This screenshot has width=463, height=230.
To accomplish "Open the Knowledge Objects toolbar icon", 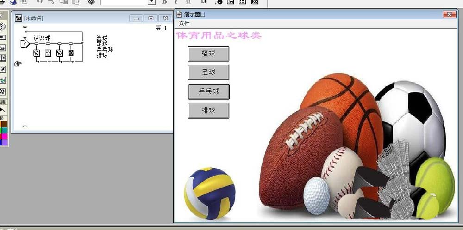I will click(255, 2).
